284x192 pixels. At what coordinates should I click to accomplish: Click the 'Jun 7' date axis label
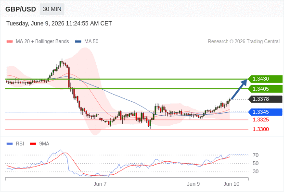pos(100,184)
